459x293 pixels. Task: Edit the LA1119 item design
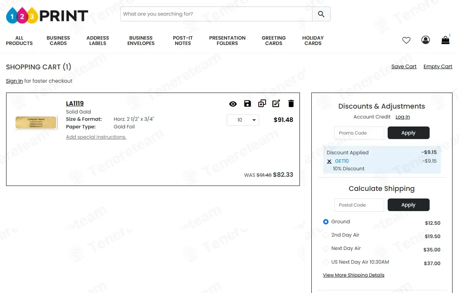[276, 104]
